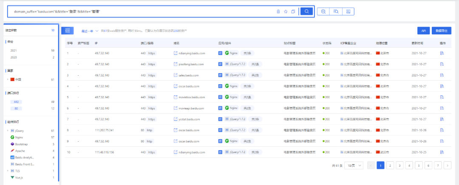Click the Vue.js icon in component ranking
The height and width of the screenshot is (185, 459).
tap(12, 177)
